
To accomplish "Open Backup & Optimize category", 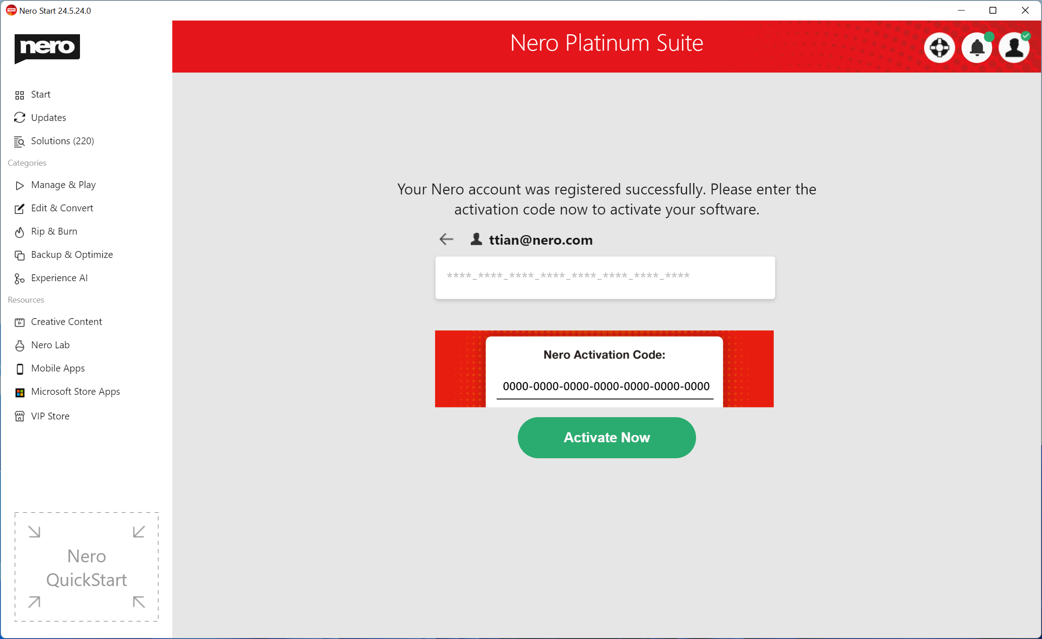I will point(72,255).
